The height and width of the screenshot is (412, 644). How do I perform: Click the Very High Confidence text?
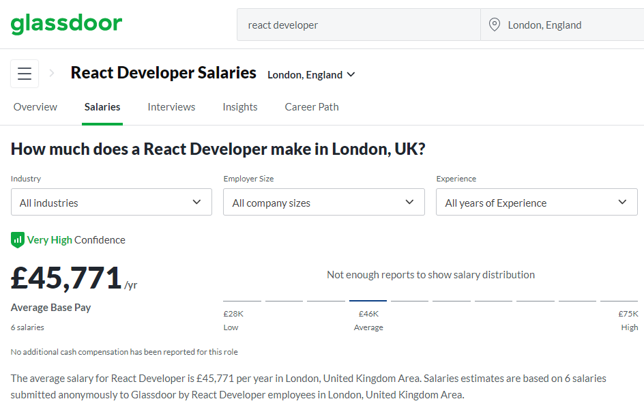pyautogui.click(x=76, y=240)
